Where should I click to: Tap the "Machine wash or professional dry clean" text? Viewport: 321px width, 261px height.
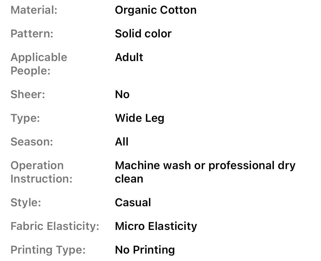205,172
